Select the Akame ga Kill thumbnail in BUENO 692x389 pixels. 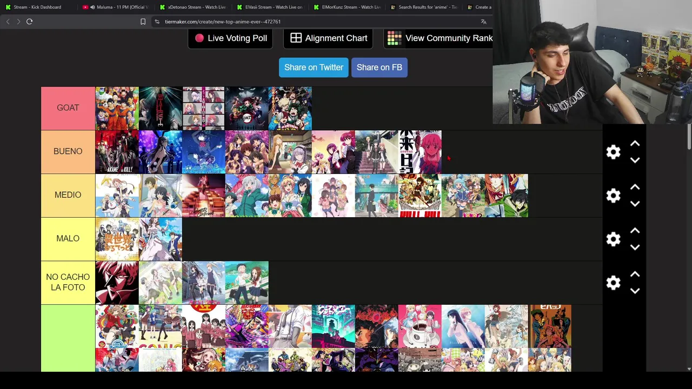pos(117,152)
